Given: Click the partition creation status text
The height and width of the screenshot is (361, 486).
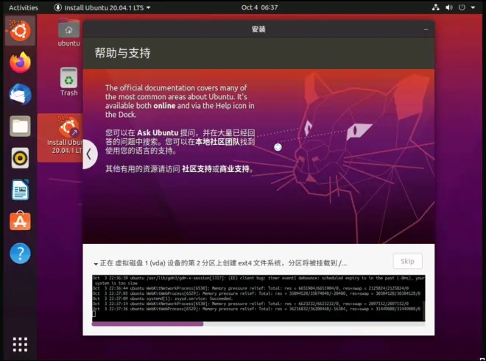Looking at the screenshot, I should coord(223,263).
